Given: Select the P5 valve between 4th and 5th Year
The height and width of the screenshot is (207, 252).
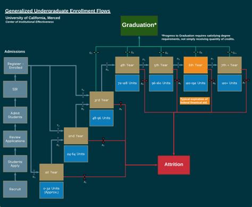Looking at the screenshot, I should point(144,65).
